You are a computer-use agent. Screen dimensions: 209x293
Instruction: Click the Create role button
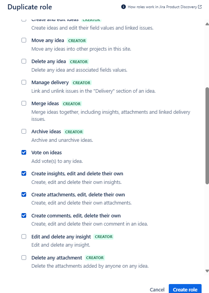coord(185,289)
